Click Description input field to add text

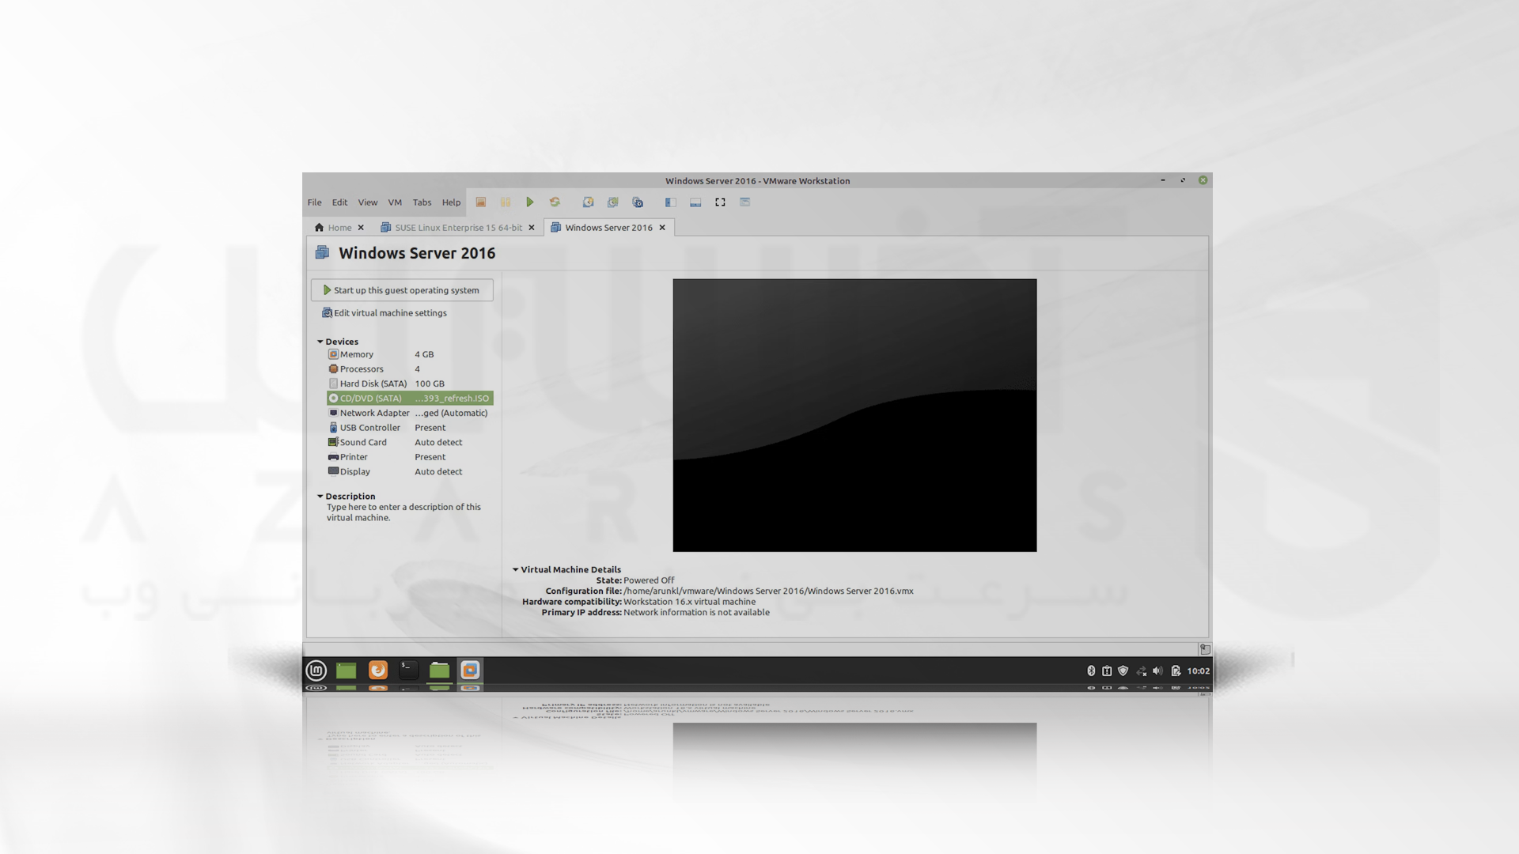coord(403,511)
